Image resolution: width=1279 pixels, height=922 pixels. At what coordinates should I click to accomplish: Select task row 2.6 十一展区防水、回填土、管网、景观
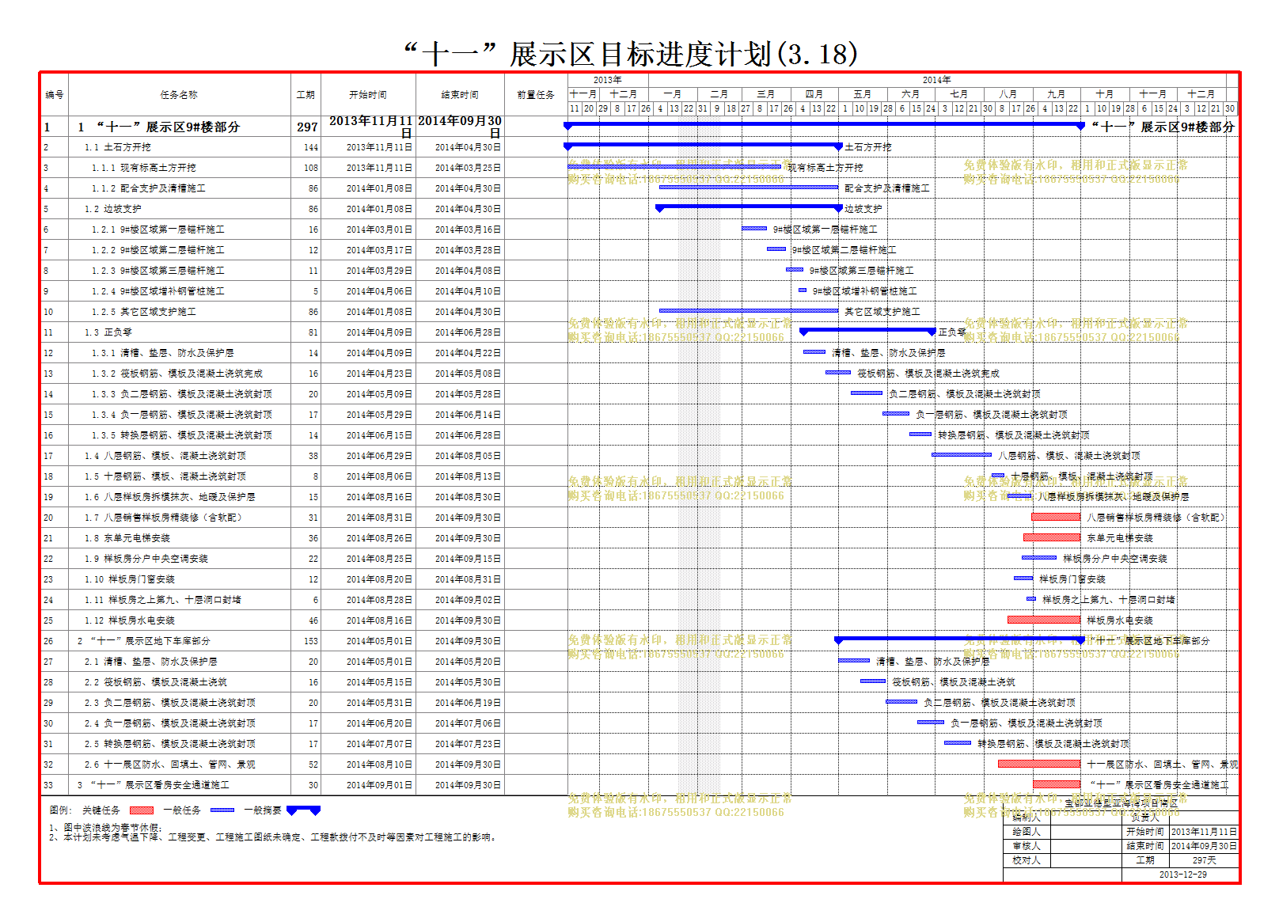click(304, 765)
